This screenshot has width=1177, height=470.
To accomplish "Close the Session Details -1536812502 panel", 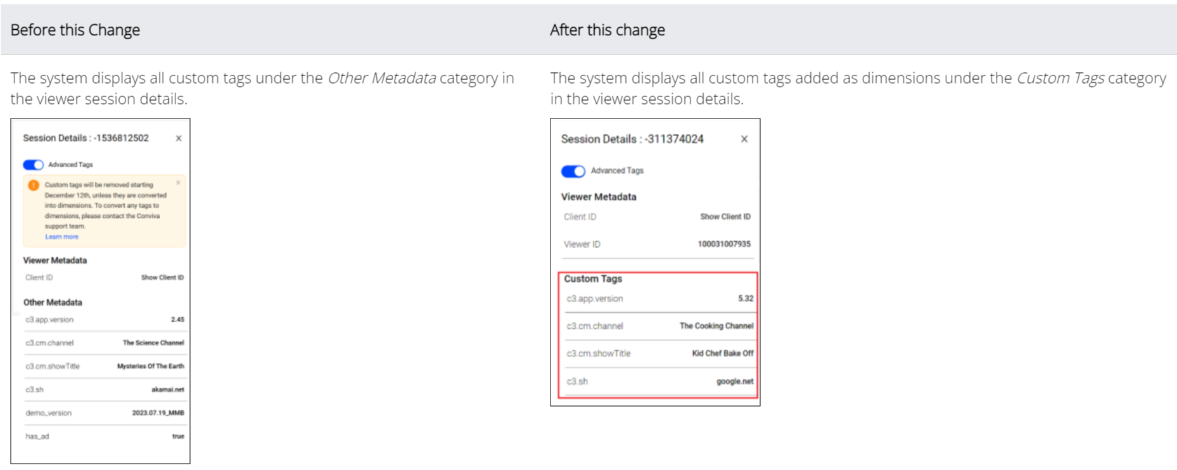I will pos(179,138).
